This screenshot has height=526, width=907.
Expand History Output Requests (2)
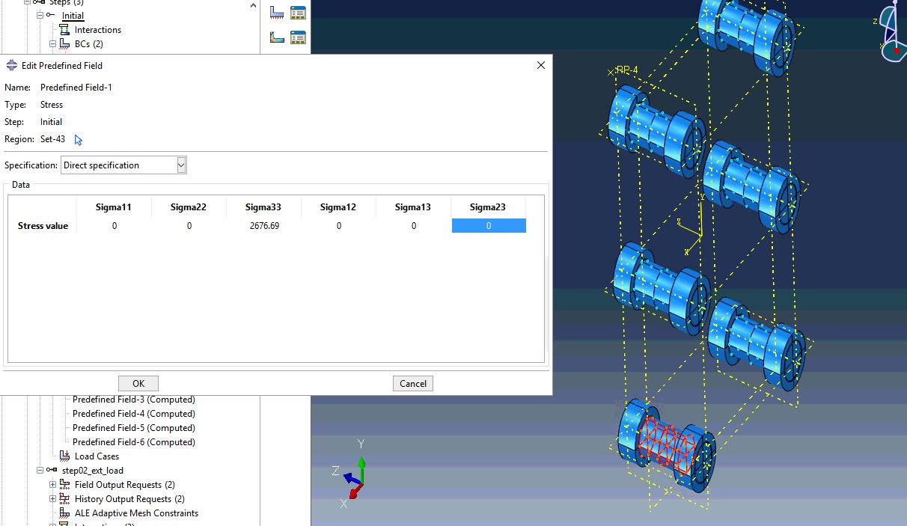(53, 499)
